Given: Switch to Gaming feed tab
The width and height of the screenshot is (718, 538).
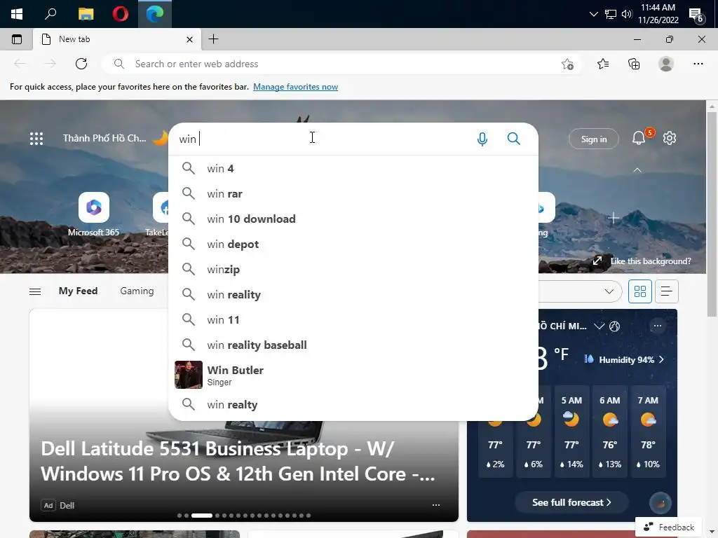Looking at the screenshot, I should click(x=137, y=291).
